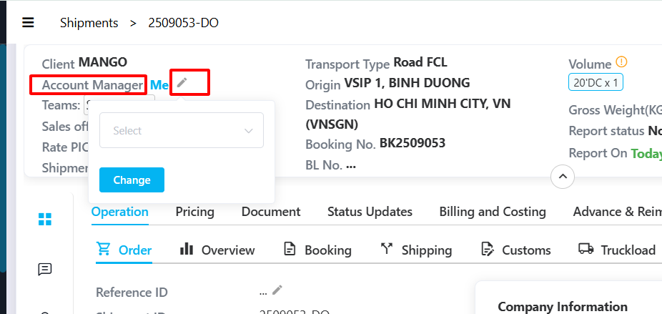Switch to the Document tab

pyautogui.click(x=271, y=212)
